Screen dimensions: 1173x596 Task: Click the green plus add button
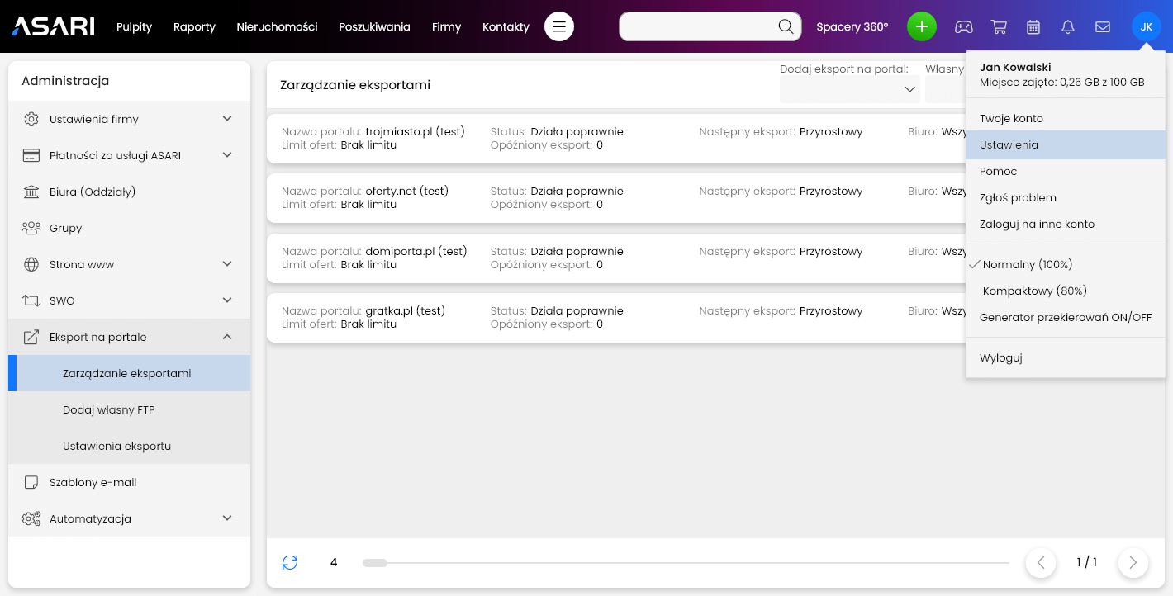click(922, 26)
